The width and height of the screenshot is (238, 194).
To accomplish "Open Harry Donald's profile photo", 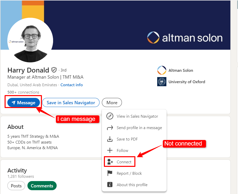I will [30, 40].
